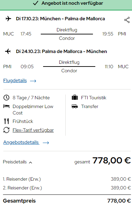Click the suitcase icon next to FTI Touristik
This screenshot has height=210, width=132.
pos(75,98)
